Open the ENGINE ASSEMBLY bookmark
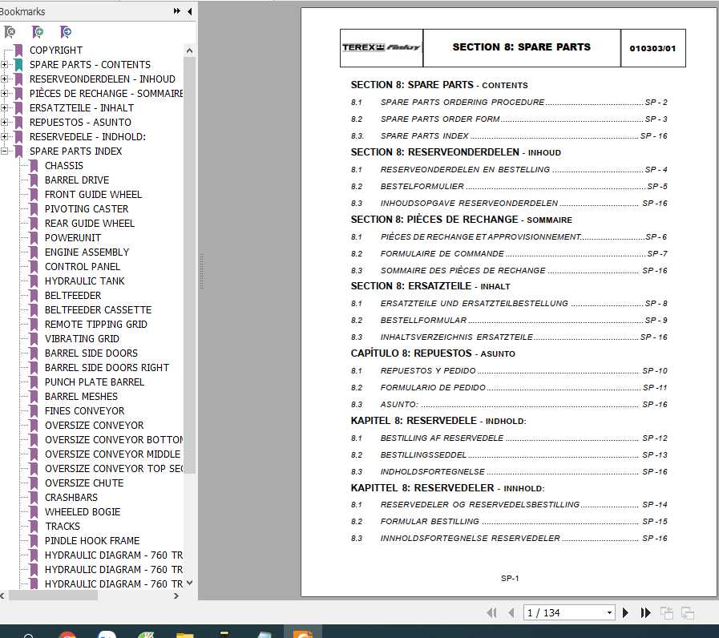 (x=87, y=252)
